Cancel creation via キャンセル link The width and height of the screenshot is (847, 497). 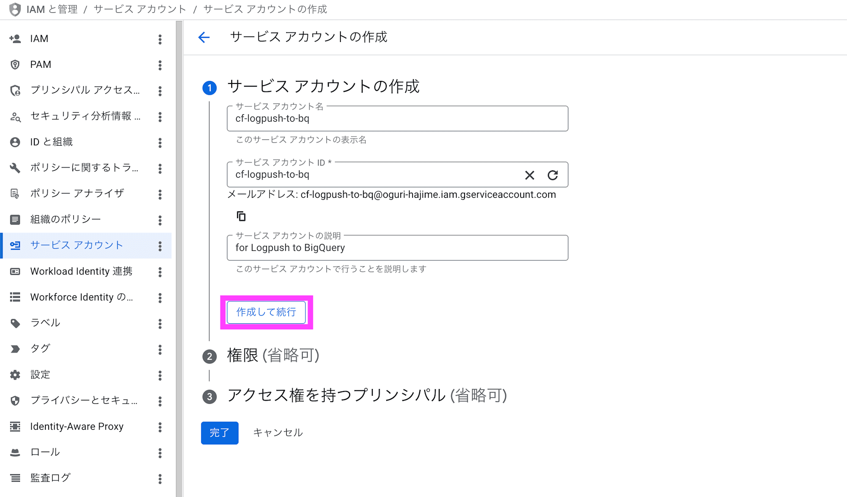tap(278, 433)
